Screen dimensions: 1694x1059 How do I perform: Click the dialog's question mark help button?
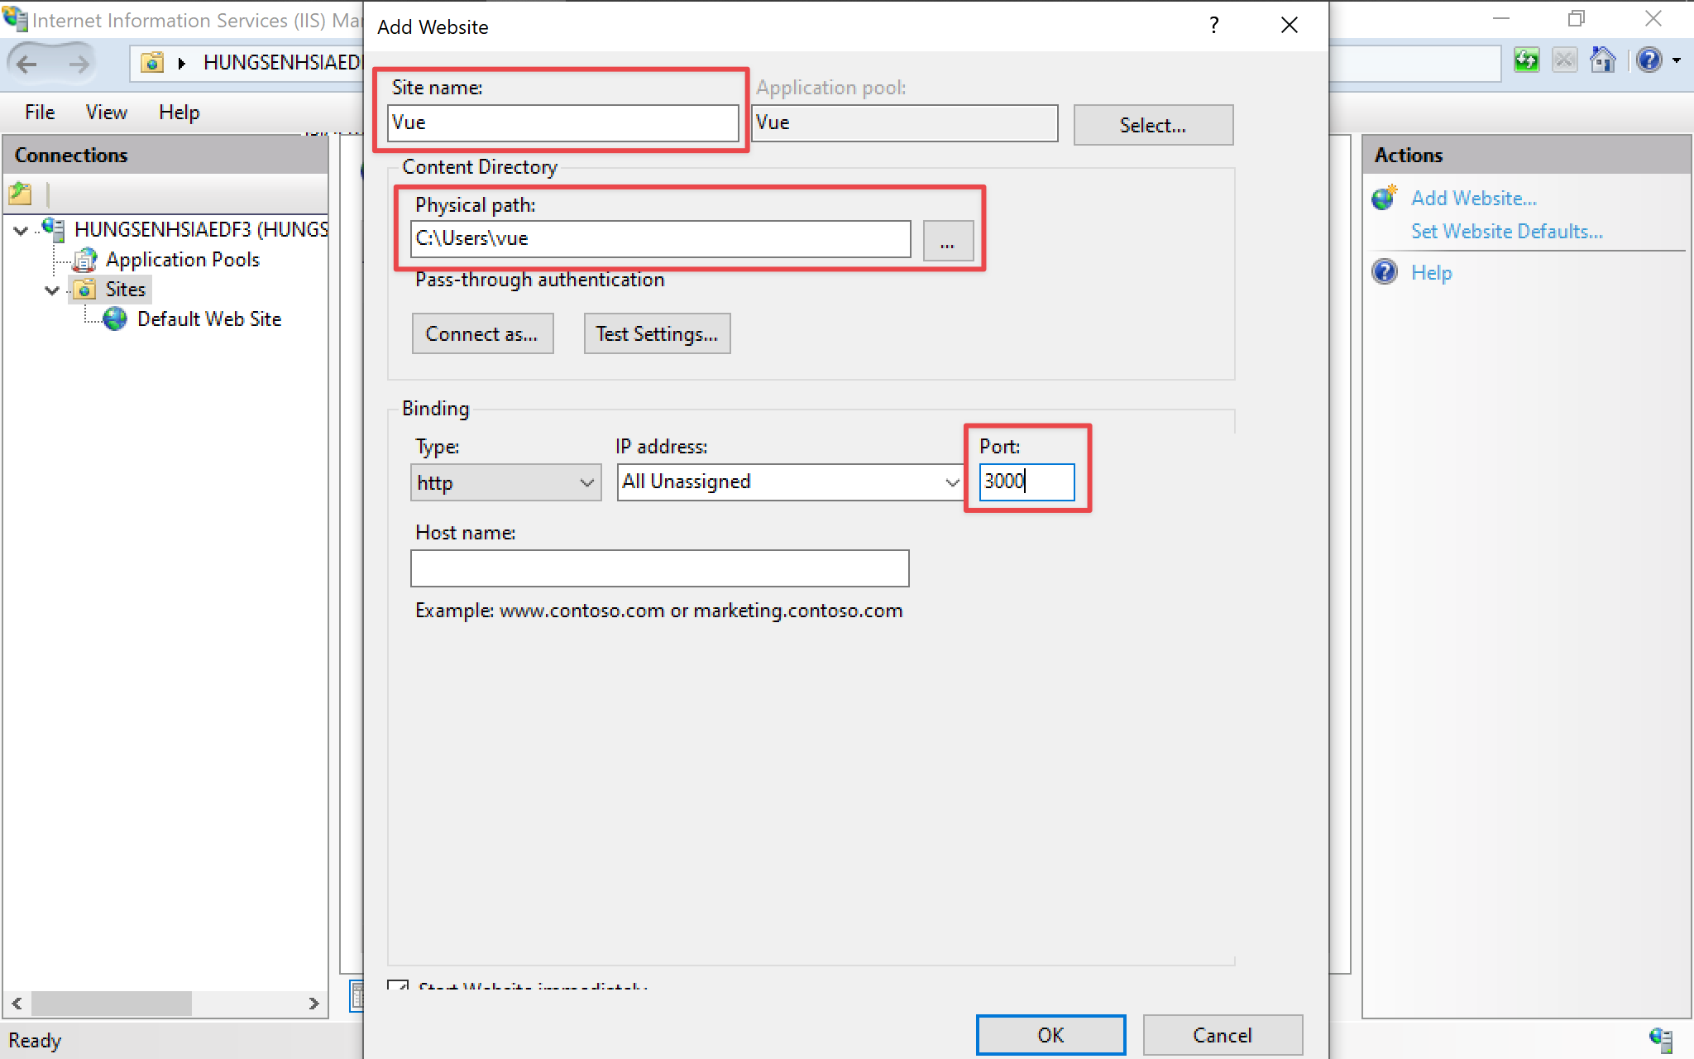tap(1213, 26)
